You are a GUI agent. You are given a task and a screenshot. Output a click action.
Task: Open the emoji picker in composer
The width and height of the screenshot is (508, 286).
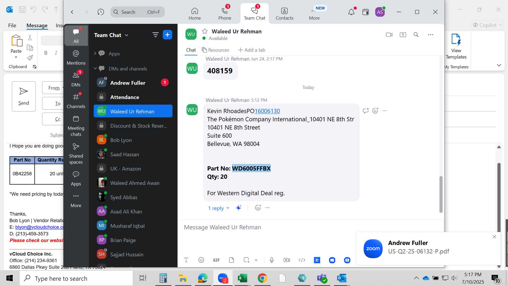tap(201, 260)
